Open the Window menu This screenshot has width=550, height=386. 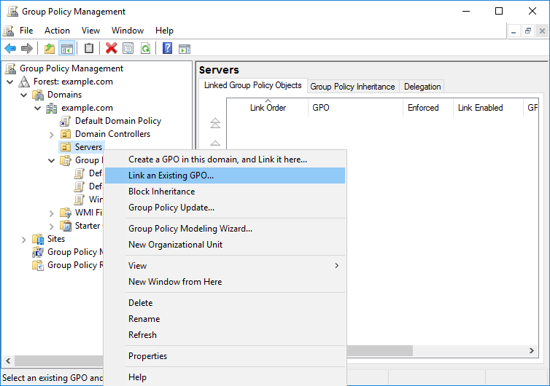(x=128, y=31)
